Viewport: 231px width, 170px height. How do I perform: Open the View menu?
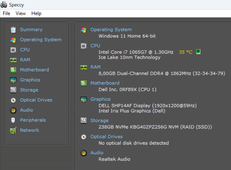pos(21,13)
